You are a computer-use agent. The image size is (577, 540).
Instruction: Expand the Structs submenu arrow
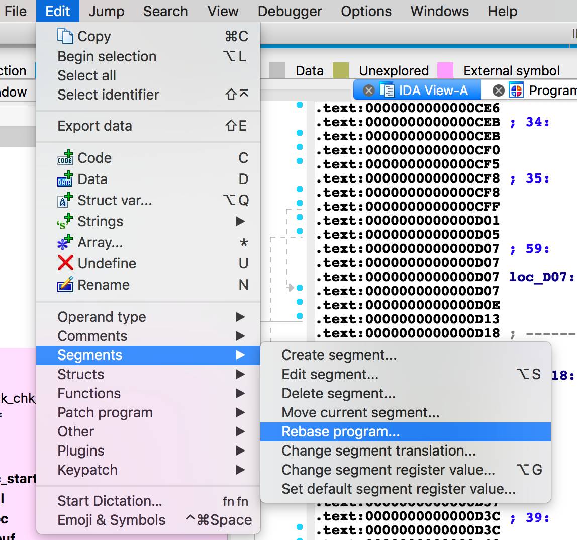(x=241, y=374)
